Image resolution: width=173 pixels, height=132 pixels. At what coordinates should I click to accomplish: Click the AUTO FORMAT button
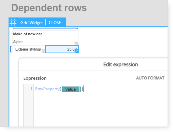[150, 78]
